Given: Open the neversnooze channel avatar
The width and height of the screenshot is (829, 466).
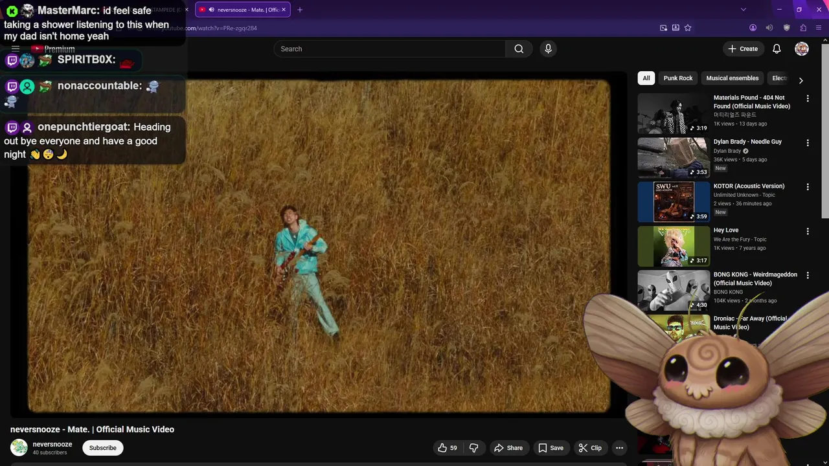Looking at the screenshot, I should click(x=19, y=447).
